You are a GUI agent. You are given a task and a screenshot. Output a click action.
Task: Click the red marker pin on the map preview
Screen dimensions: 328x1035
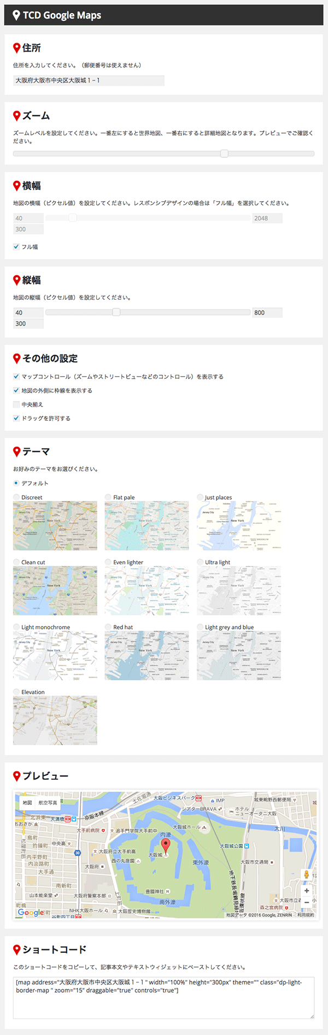166,845
